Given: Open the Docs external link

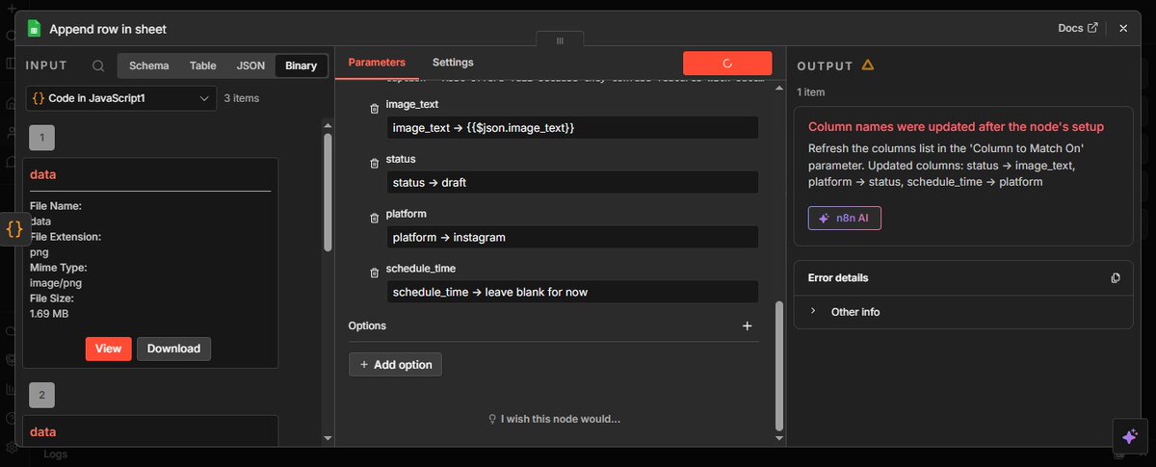Looking at the screenshot, I should [1077, 28].
